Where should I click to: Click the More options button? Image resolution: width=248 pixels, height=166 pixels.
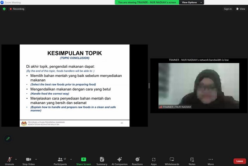pyautogui.click(x=210, y=160)
